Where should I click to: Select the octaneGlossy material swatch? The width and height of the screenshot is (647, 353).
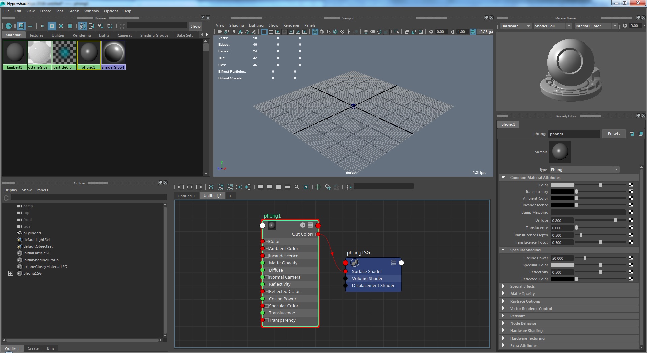[x=39, y=55]
